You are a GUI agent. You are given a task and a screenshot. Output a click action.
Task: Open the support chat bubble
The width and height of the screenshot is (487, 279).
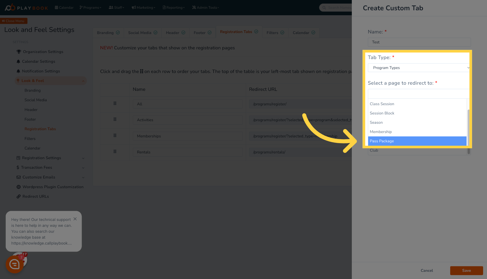[15, 264]
